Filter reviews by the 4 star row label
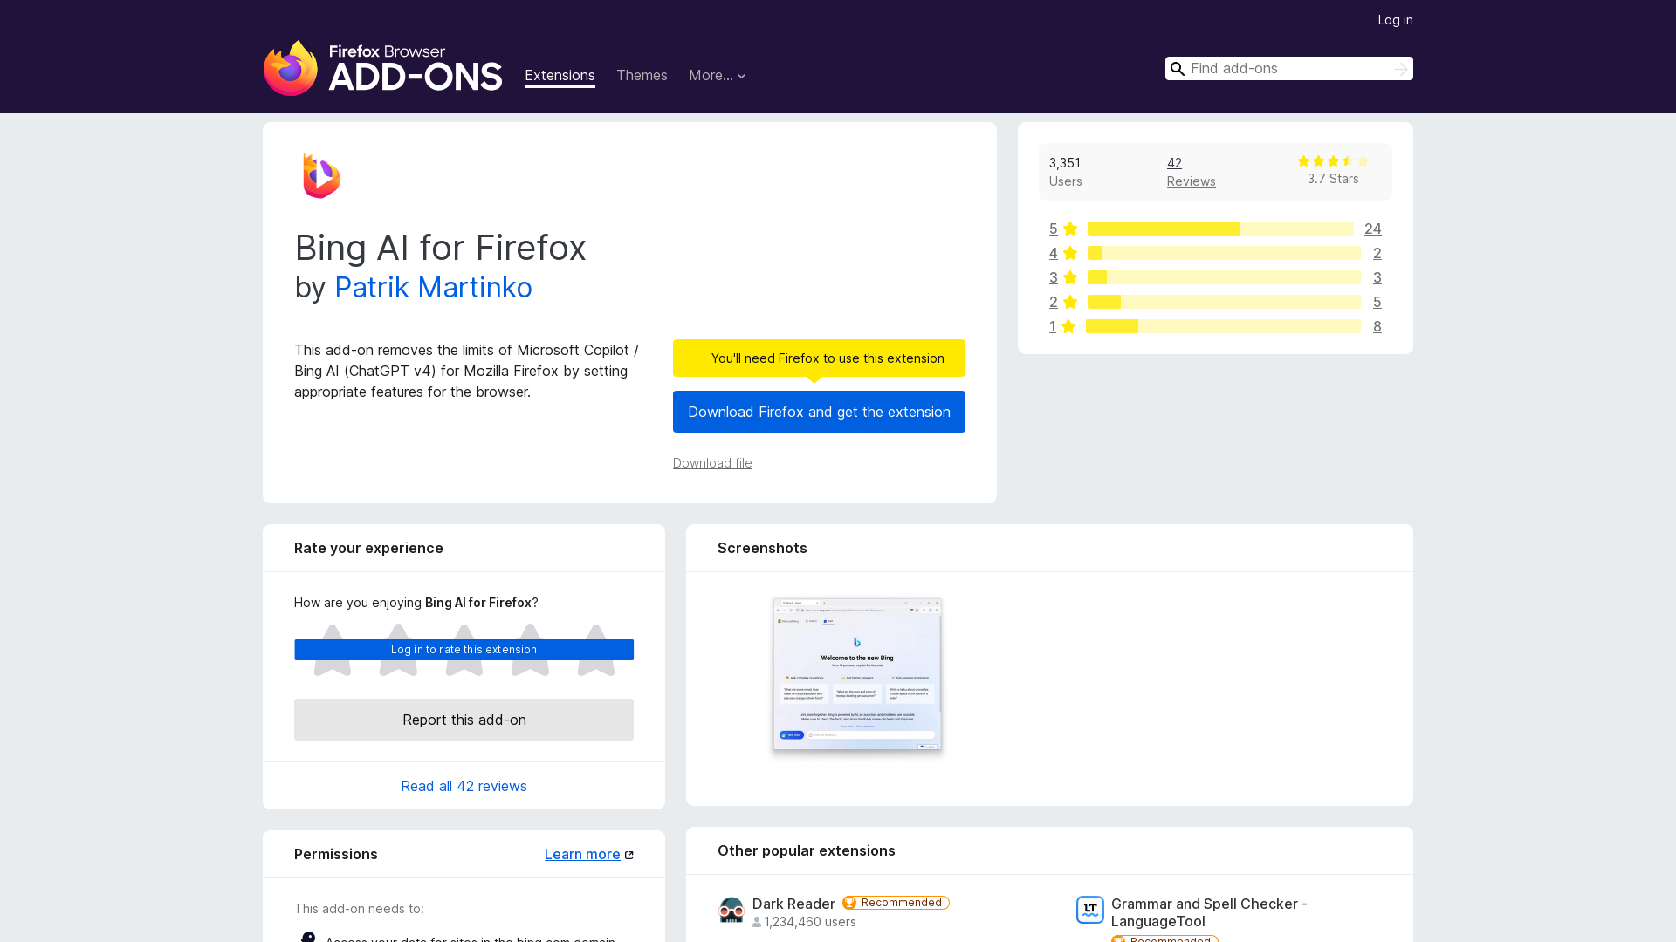1676x942 pixels. (1063, 253)
